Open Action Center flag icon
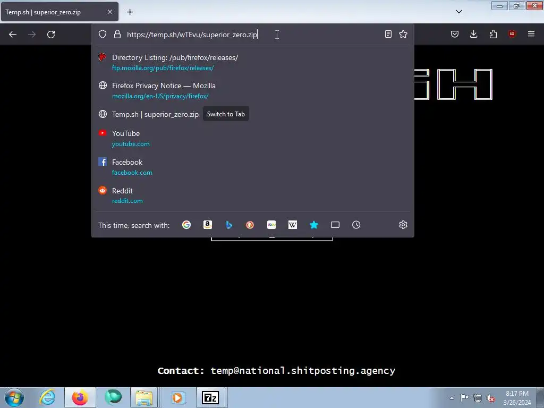 [464, 397]
